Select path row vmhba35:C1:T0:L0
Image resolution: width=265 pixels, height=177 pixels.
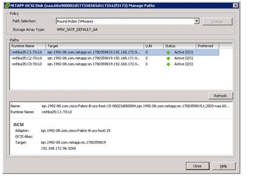tap(115, 53)
